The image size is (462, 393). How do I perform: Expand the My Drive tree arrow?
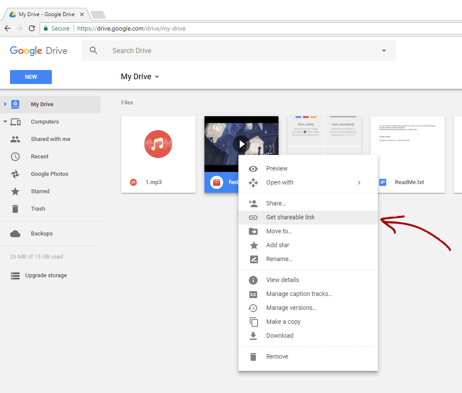[x=5, y=104]
